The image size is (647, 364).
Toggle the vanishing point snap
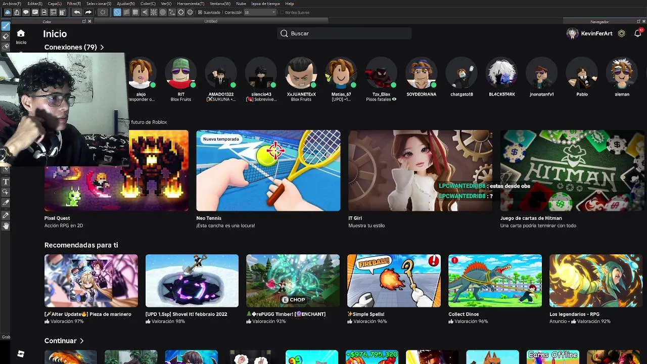point(145,12)
